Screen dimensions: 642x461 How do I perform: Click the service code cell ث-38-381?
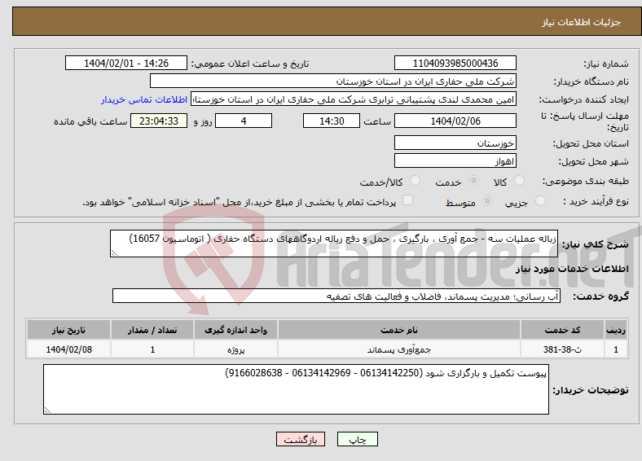pyautogui.click(x=563, y=349)
